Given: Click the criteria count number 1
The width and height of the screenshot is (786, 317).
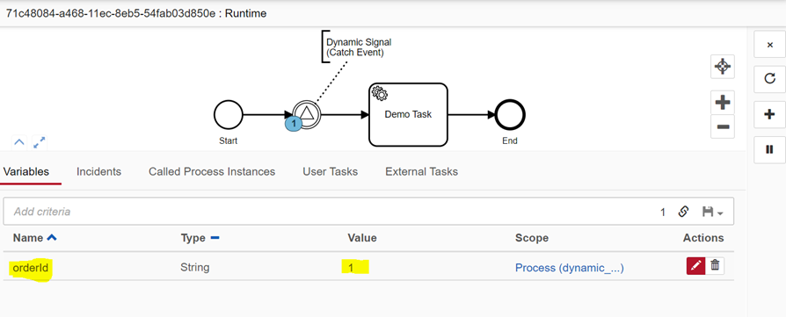Looking at the screenshot, I should click(x=663, y=213).
